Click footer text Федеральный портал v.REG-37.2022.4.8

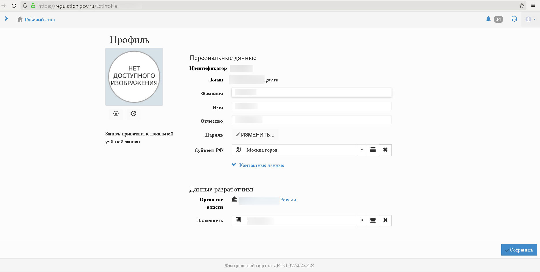[x=269, y=265]
